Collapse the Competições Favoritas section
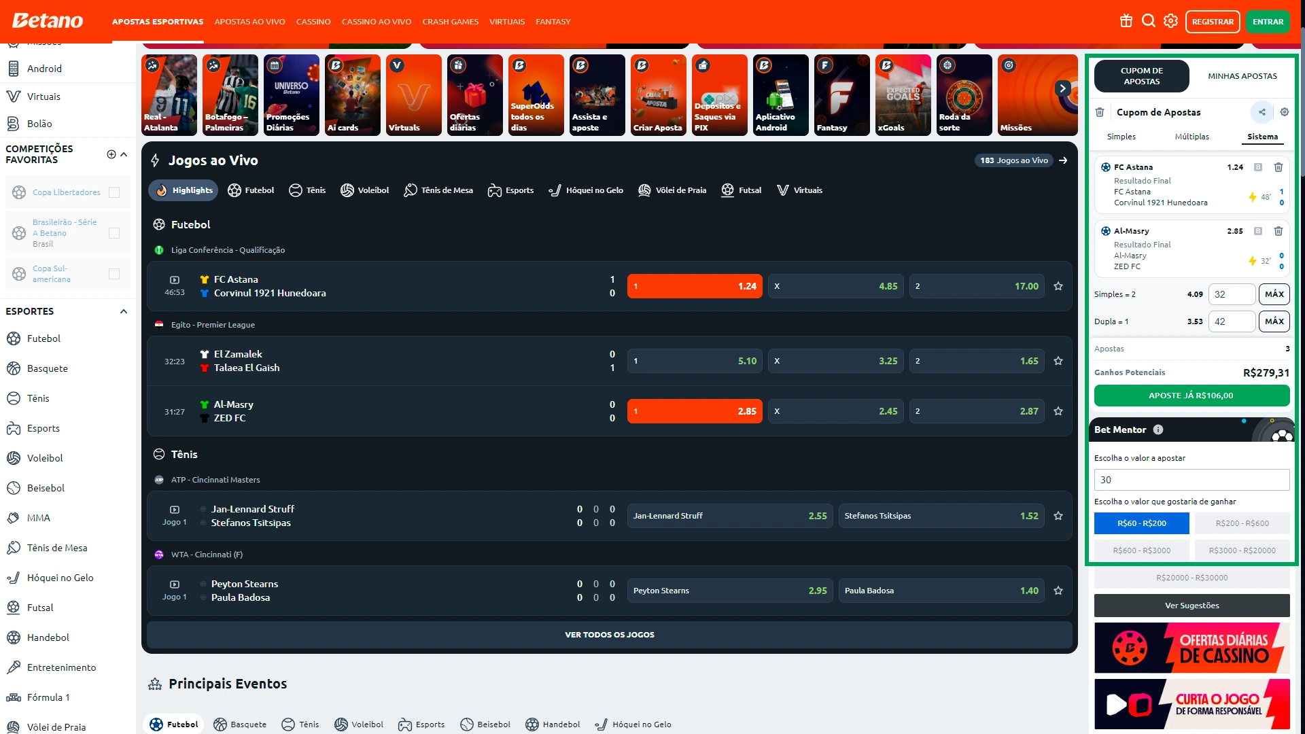The width and height of the screenshot is (1305, 734). [x=124, y=154]
